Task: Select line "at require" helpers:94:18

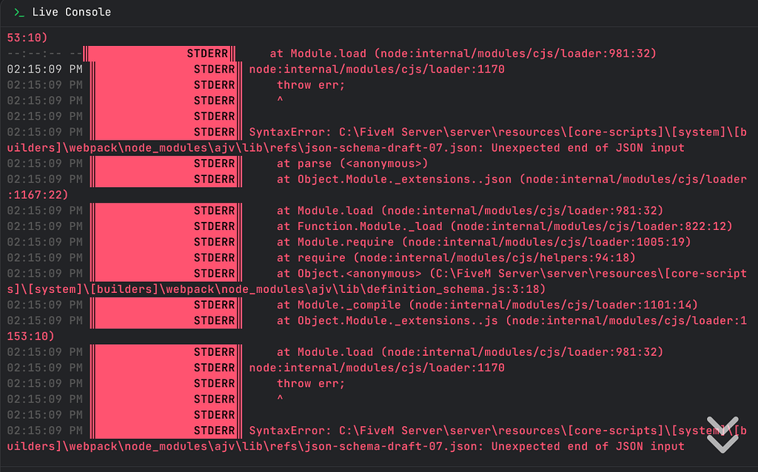Action: click(x=456, y=258)
